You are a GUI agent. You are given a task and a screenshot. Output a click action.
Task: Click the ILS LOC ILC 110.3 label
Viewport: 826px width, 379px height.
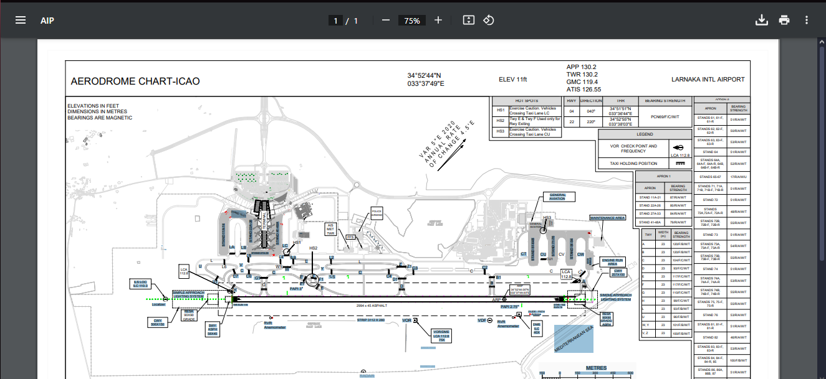tap(142, 284)
